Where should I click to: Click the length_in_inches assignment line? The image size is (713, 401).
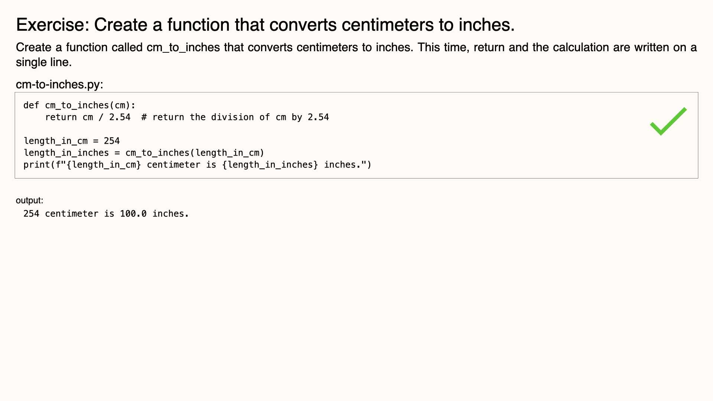tap(144, 153)
